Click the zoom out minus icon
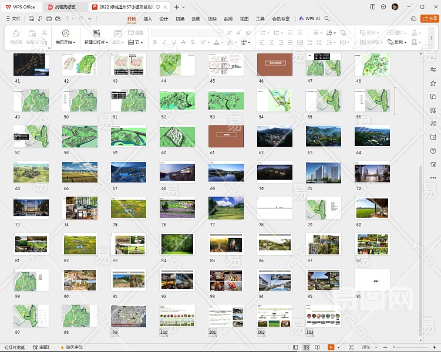Screen dimensions: 441x352 pos(385,347)
